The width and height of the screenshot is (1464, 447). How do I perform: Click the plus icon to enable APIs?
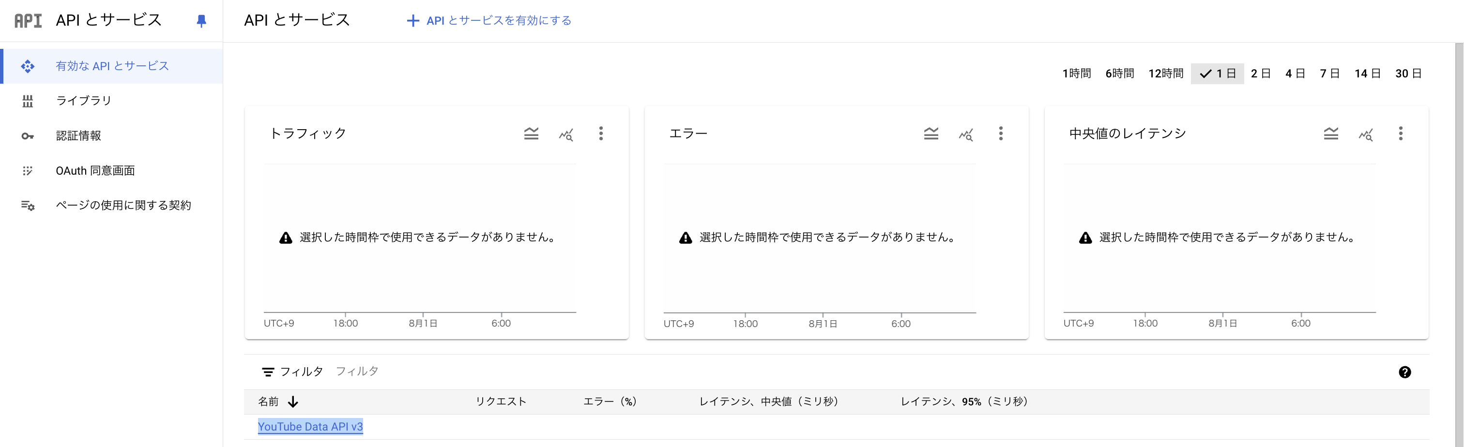(x=413, y=21)
